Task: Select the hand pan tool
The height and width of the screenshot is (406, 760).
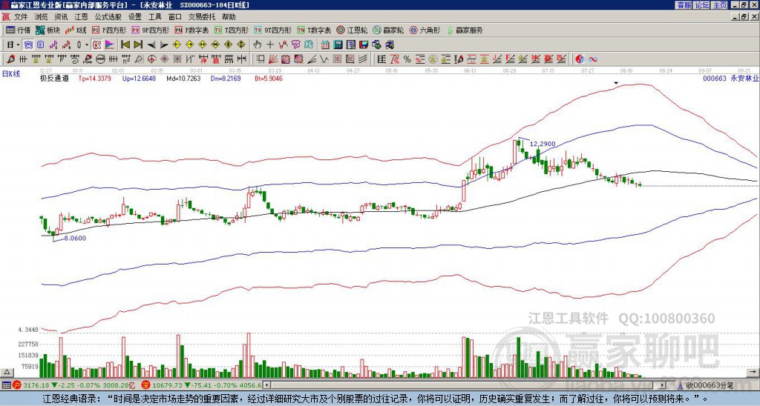Action: tap(258, 45)
